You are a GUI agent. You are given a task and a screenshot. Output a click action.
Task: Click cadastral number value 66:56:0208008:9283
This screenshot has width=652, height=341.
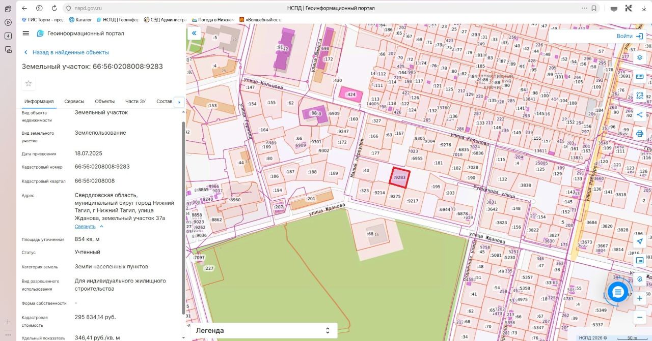coord(102,166)
